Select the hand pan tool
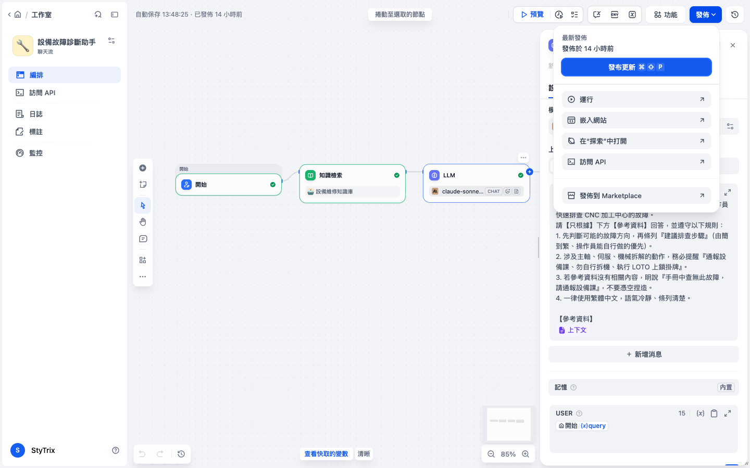The image size is (750, 468). (143, 222)
